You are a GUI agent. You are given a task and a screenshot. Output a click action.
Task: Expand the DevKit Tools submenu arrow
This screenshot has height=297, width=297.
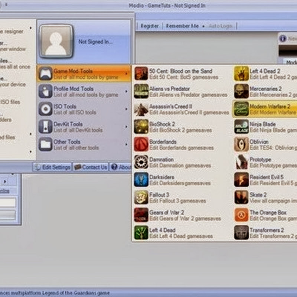[126, 127]
